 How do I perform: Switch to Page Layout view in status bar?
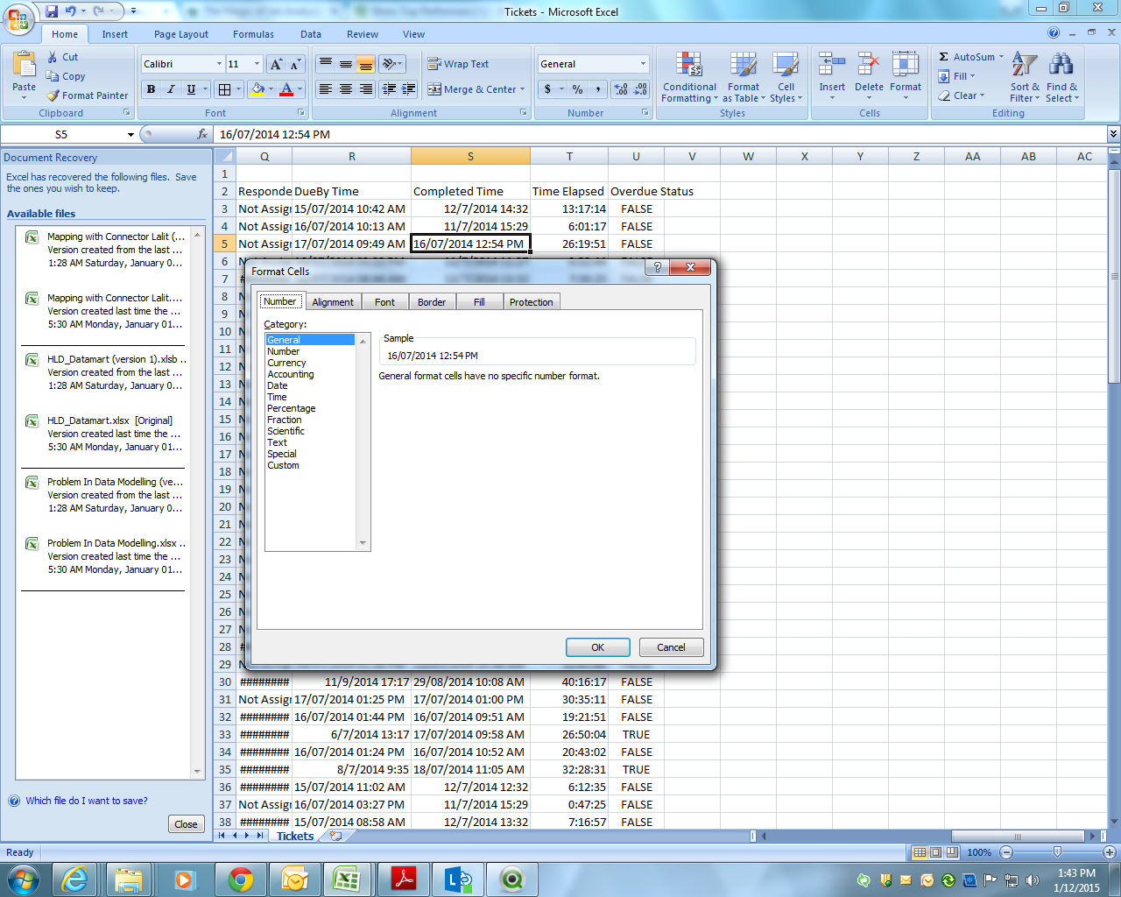pyautogui.click(x=935, y=852)
